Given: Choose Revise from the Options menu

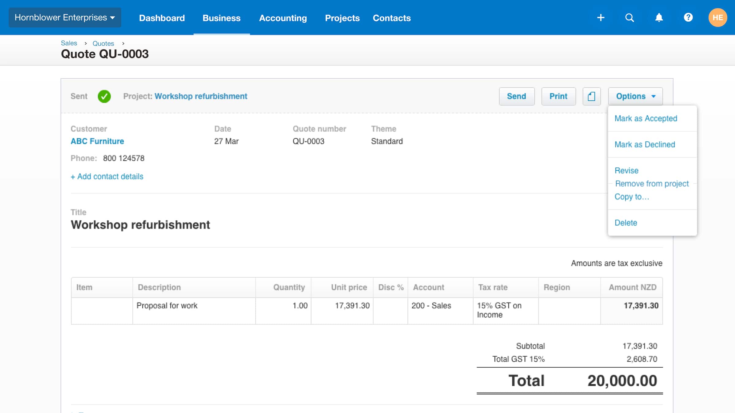Looking at the screenshot, I should coord(626,170).
